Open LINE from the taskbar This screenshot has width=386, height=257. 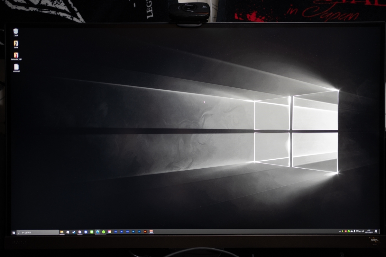click(x=92, y=232)
